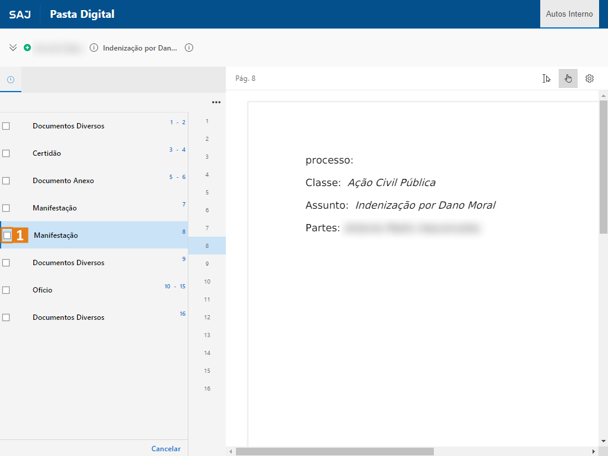Viewport: 608px width, 456px height.
Task: Check the highlighted Manifestação page 8 checkbox
Action: [7, 235]
